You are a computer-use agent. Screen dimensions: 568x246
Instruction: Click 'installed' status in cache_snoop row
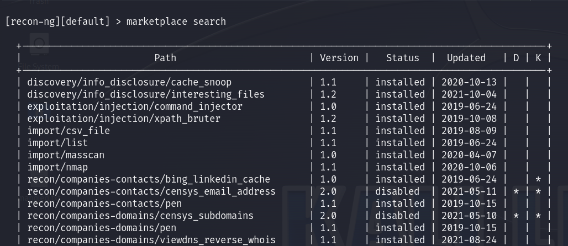(400, 83)
